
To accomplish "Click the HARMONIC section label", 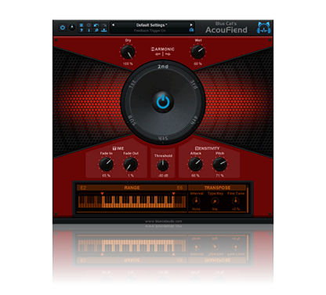I will [163, 49].
